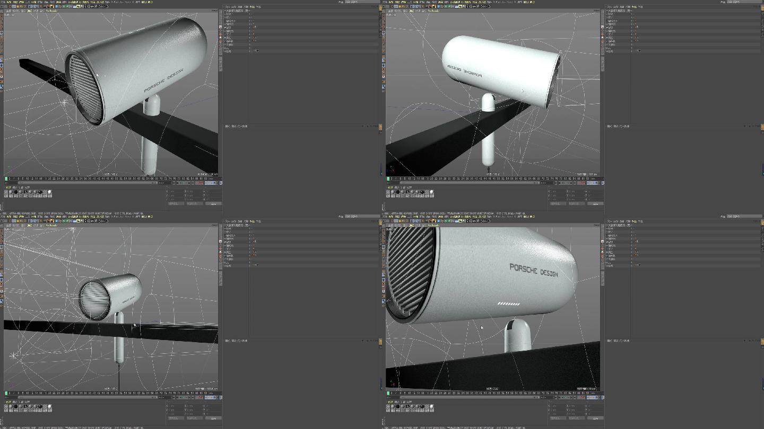The image size is (764, 429).
Task: Click the X position field, top-left coordinates panel
Action: (x=175, y=191)
